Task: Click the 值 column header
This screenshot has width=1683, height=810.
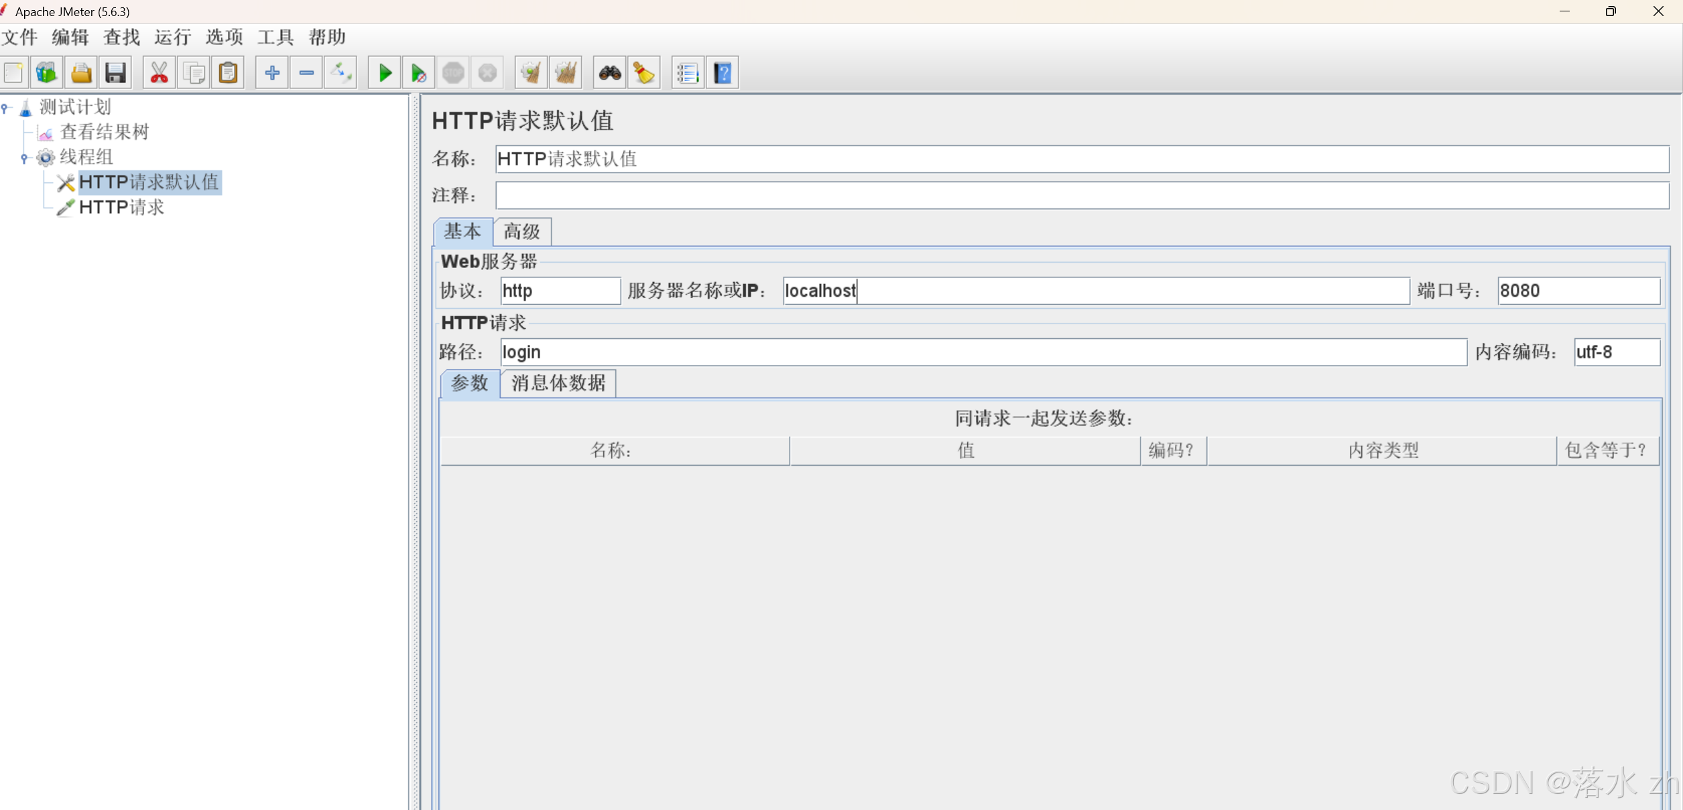Action: 965,450
